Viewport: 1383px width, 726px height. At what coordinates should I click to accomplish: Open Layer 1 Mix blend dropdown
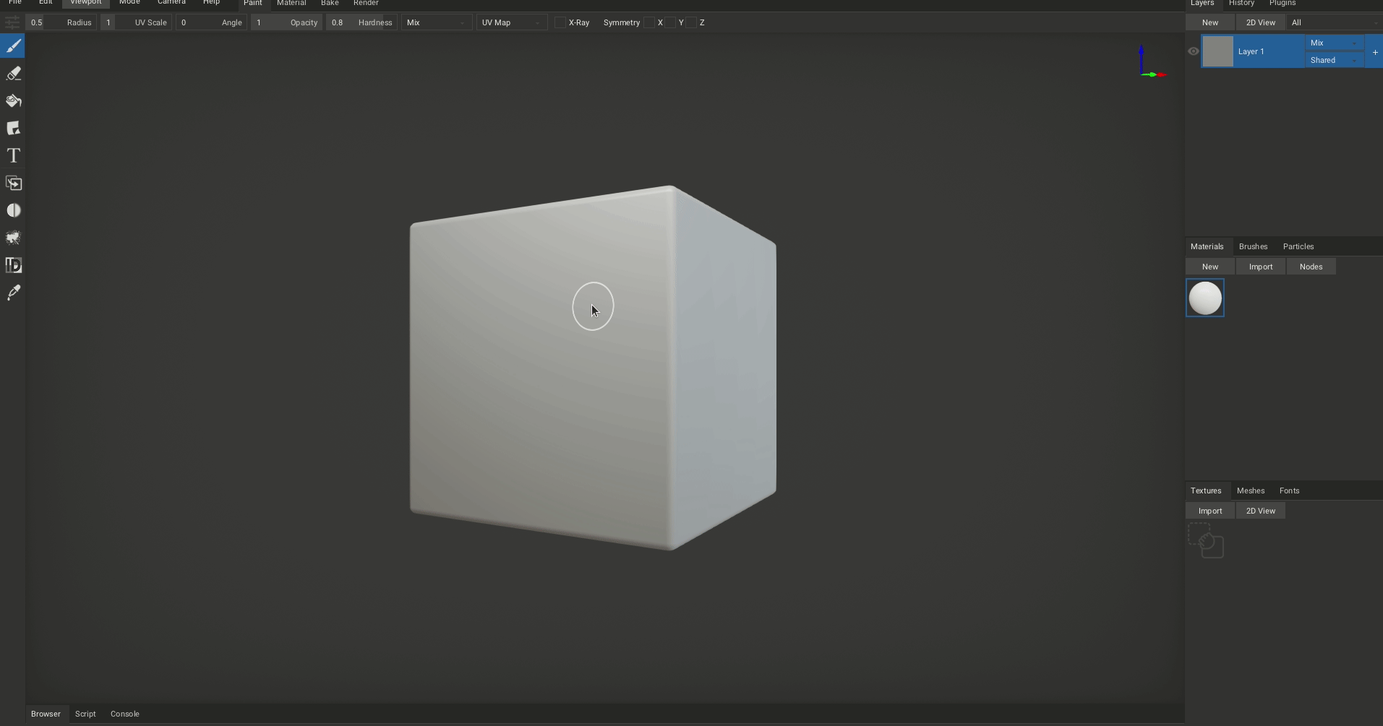1334,43
